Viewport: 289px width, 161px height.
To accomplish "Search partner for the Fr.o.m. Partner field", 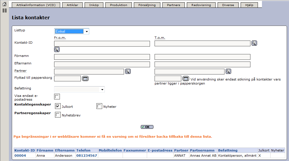I will click(128, 71).
